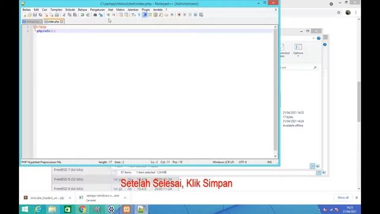Expand xampp-windows download options chevron
This screenshot has height=214, width=380.
125,198
